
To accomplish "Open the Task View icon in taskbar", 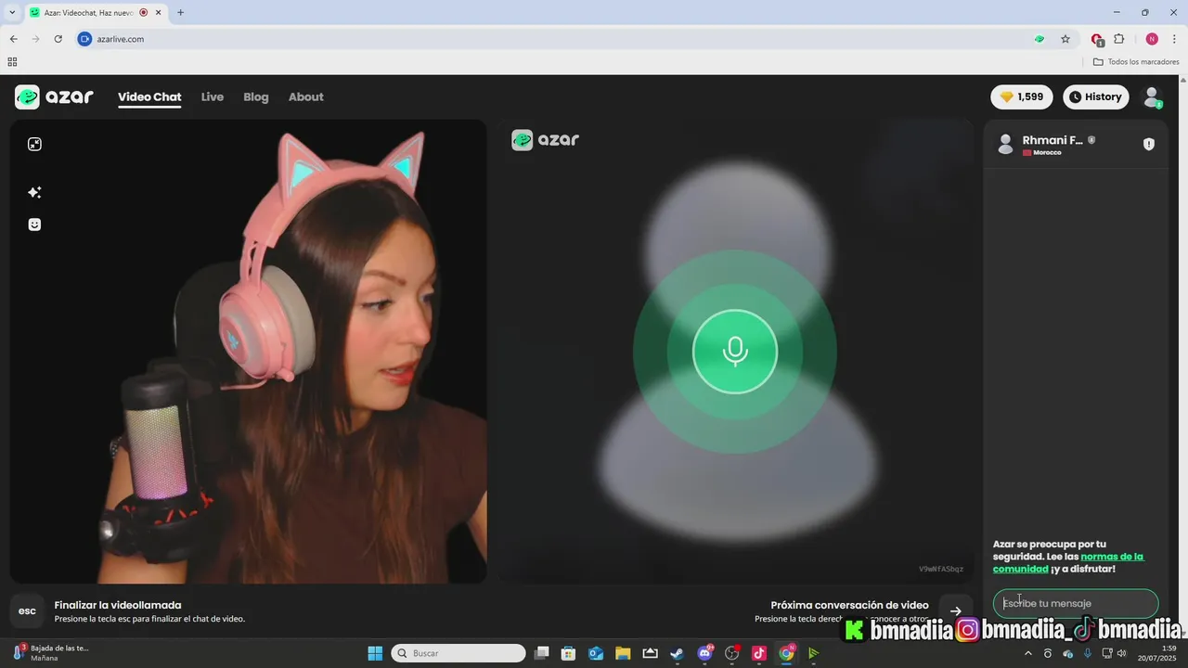I will point(542,653).
